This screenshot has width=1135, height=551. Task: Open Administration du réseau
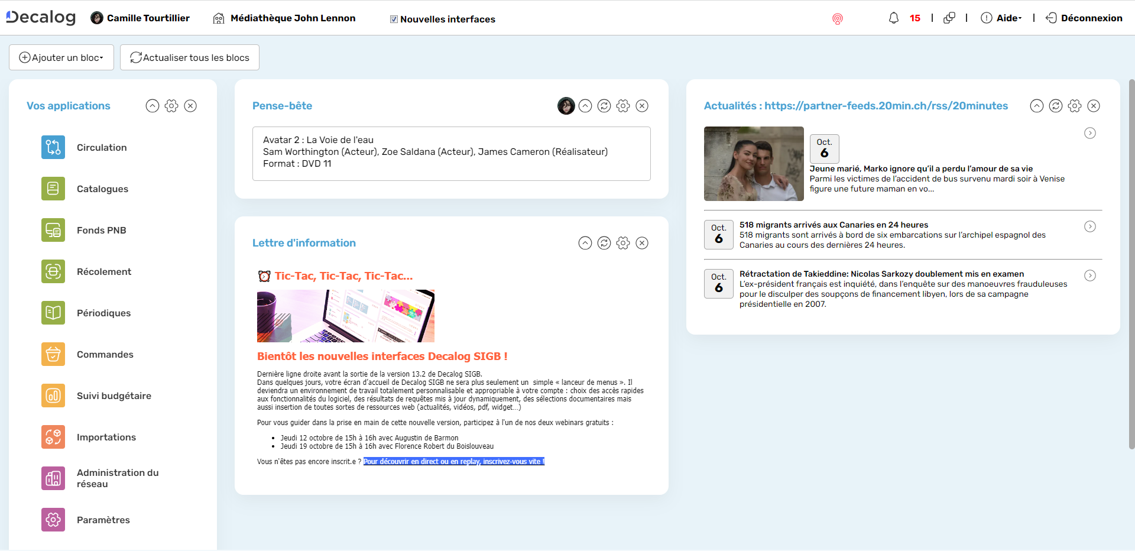point(117,478)
